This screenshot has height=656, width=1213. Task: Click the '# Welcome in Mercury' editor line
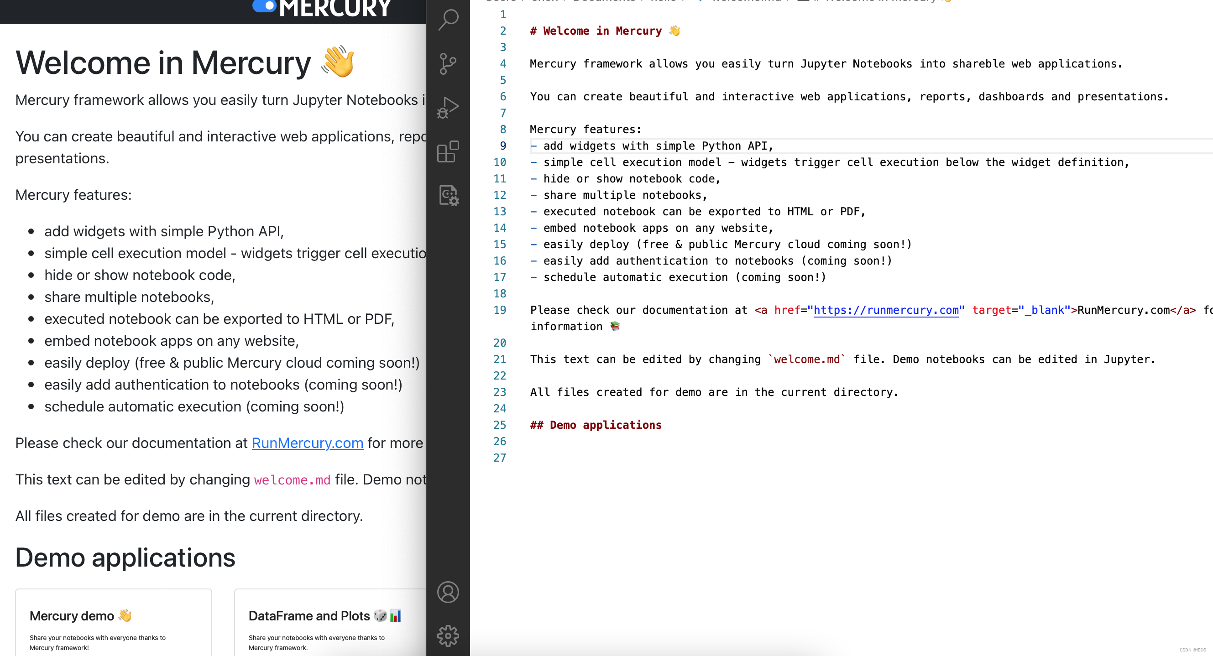[x=605, y=31]
